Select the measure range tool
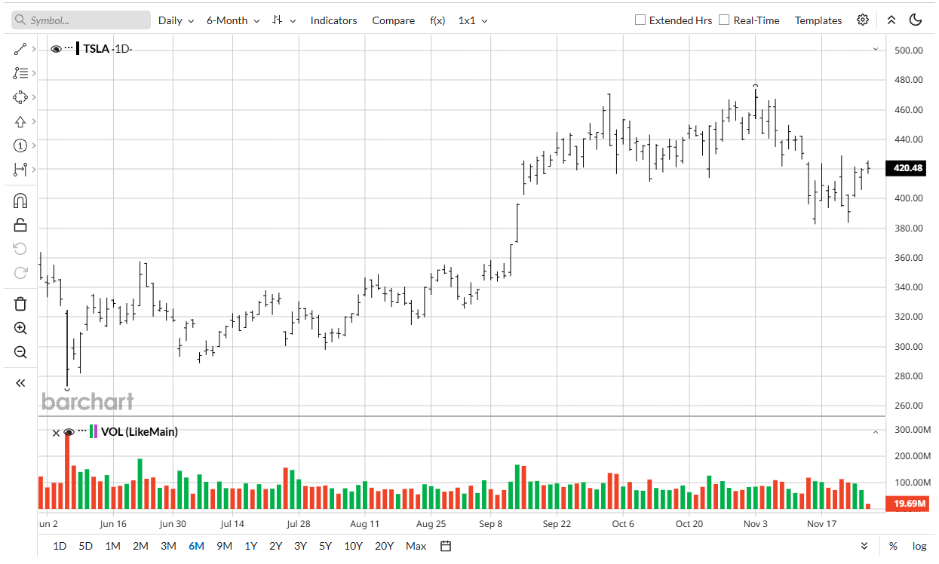939x564 pixels. coord(20,170)
